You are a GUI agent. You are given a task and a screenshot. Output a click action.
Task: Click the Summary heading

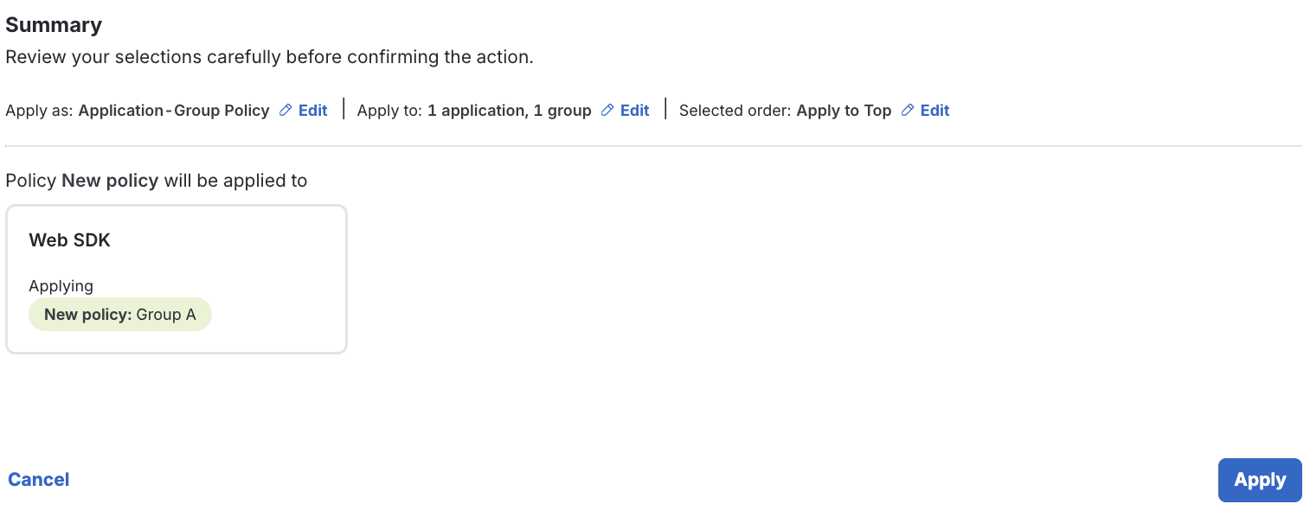coord(53,24)
